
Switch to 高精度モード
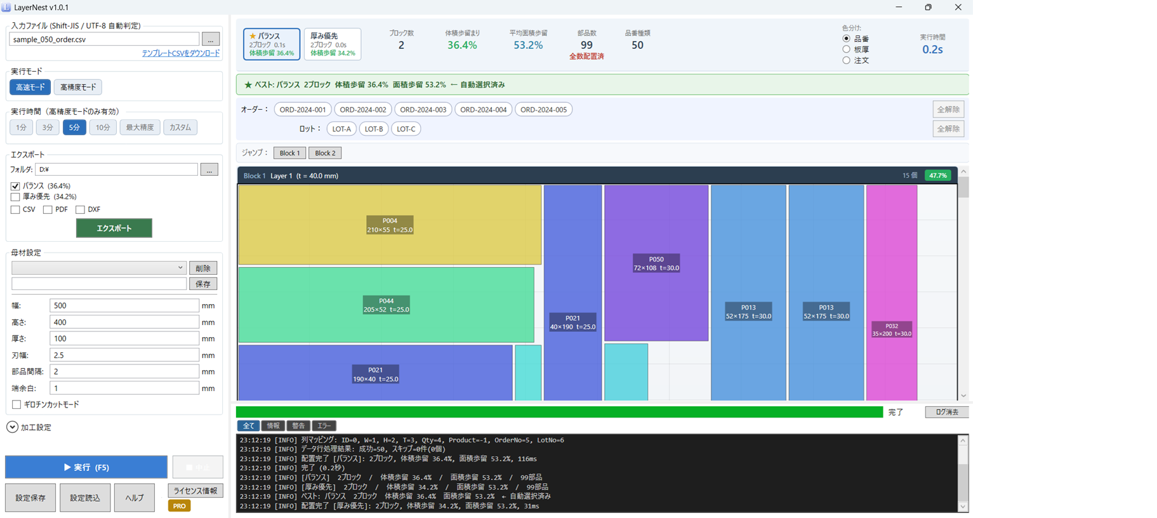click(78, 87)
